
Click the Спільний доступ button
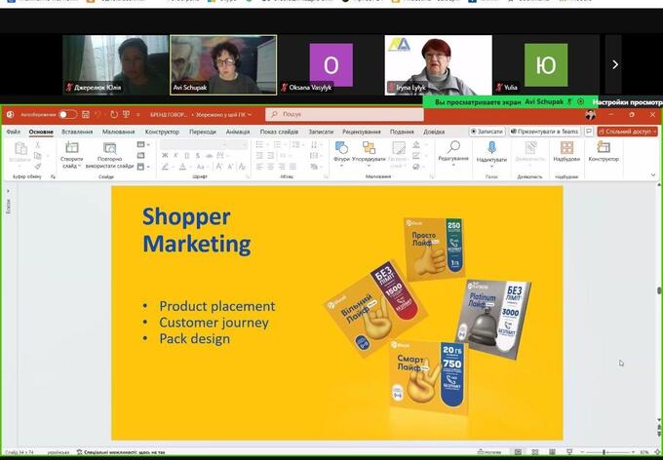pos(628,132)
